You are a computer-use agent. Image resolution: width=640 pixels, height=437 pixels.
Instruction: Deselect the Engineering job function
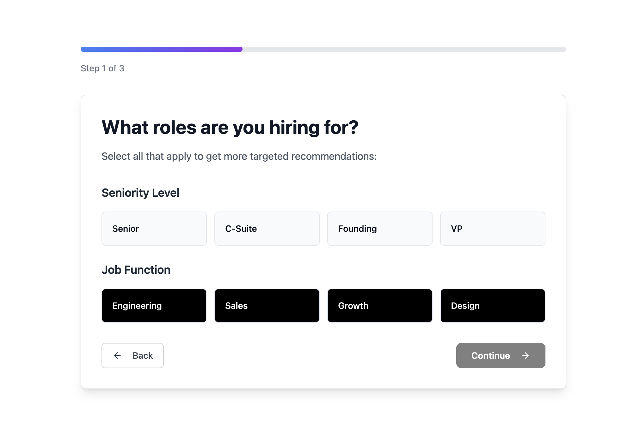pos(154,306)
